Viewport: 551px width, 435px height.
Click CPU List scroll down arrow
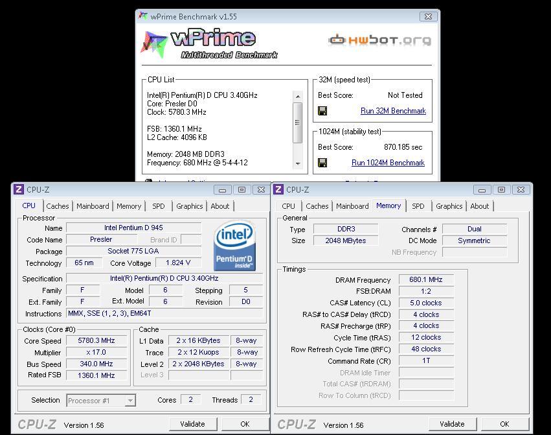298,163
